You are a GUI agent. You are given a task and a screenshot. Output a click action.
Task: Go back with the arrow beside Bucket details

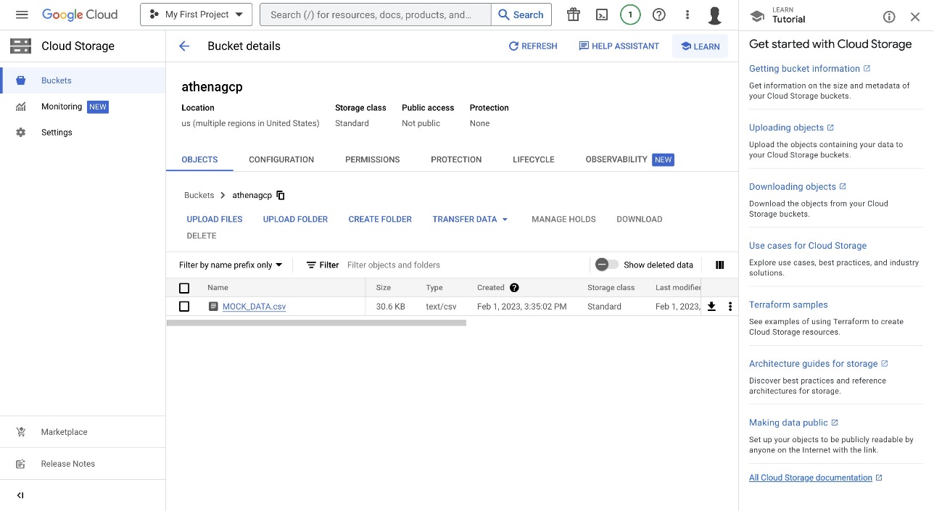[184, 46]
